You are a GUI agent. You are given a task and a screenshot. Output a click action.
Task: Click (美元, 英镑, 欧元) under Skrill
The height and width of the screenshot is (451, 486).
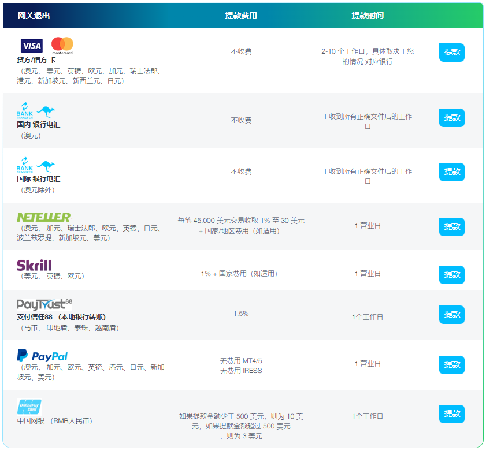point(52,276)
